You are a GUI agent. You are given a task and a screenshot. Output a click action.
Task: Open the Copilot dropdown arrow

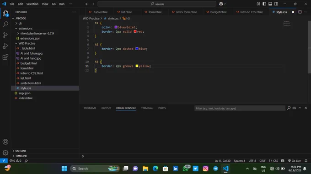click(x=225, y=4)
